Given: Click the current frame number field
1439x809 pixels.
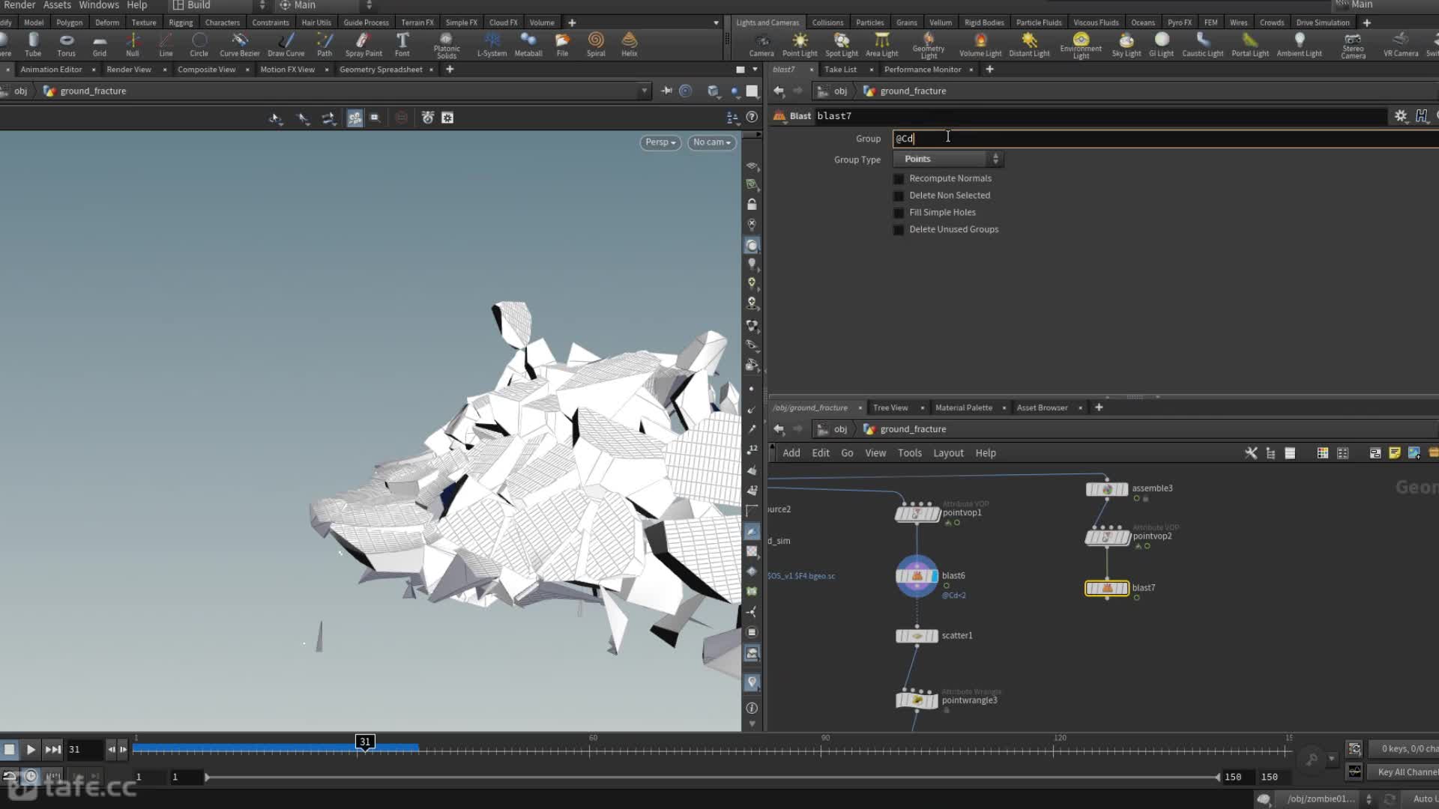Looking at the screenshot, I should tap(84, 749).
